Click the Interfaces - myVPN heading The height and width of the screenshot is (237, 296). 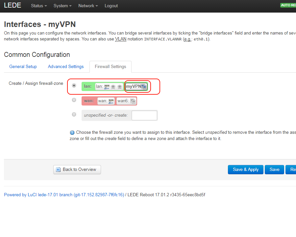[40, 24]
